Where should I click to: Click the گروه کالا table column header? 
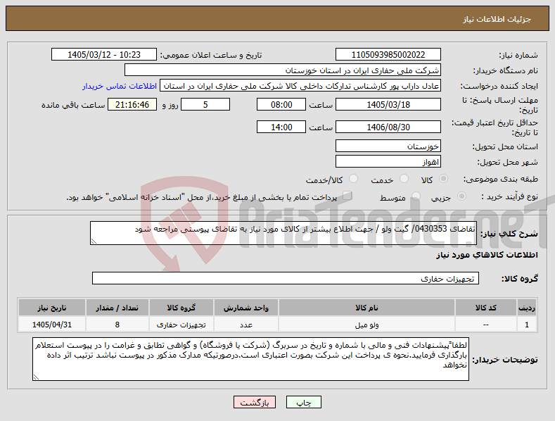181,308
